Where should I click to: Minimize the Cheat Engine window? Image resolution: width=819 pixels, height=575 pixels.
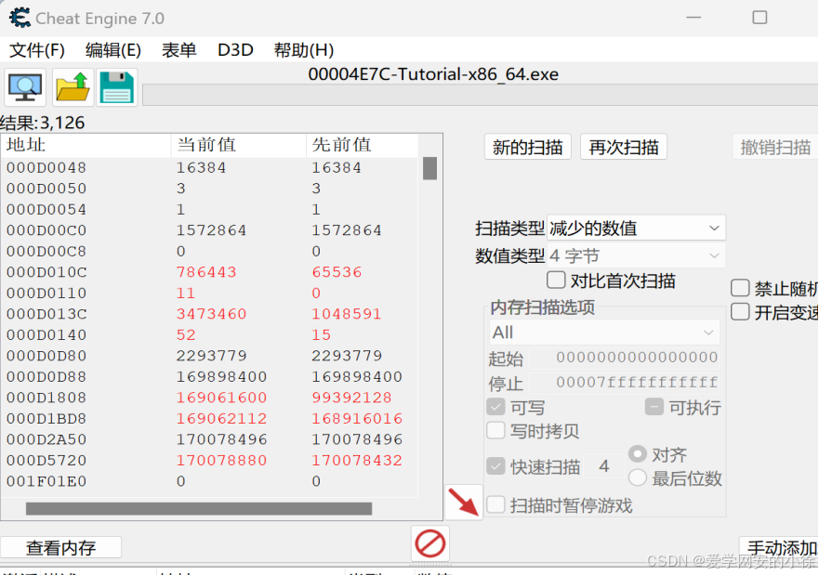click(x=694, y=18)
